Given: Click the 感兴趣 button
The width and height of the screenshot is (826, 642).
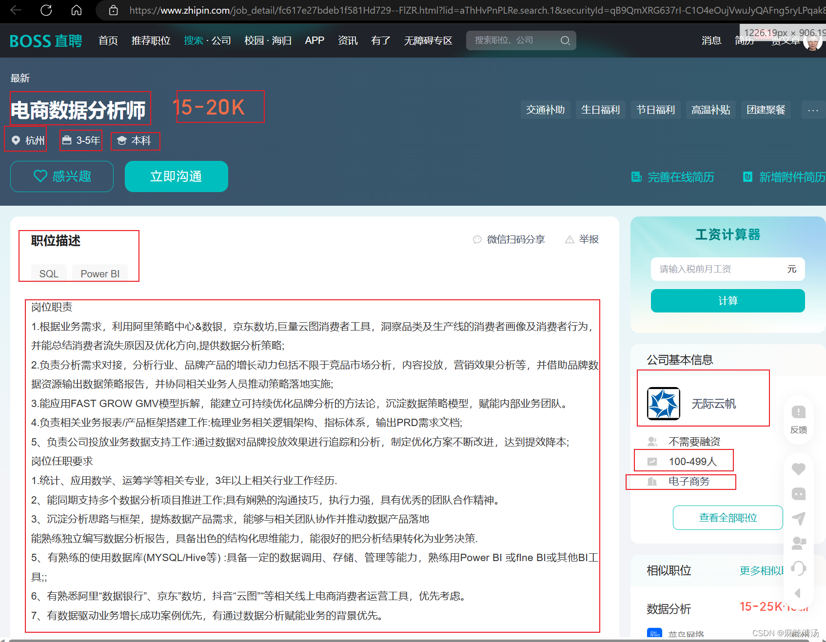Looking at the screenshot, I should [62, 176].
